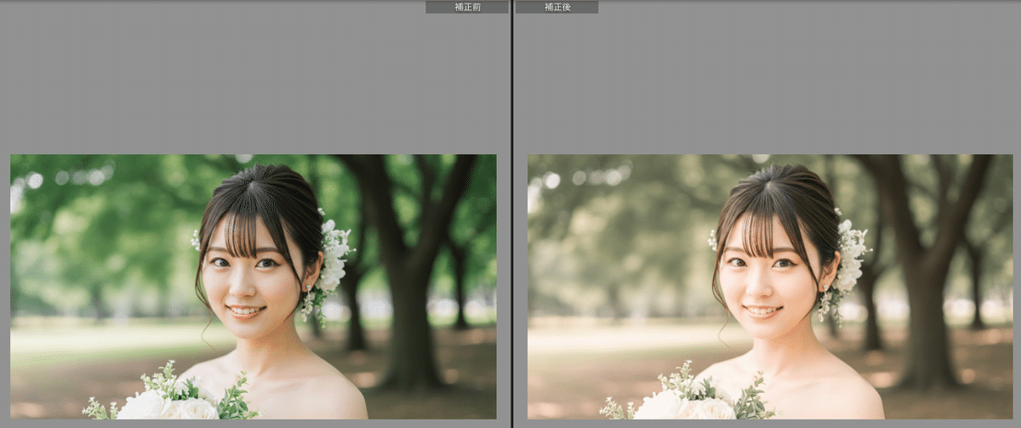Image resolution: width=1021 pixels, height=428 pixels.
Task: Click the hair flower ornament in after image
Action: pyautogui.click(x=850, y=255)
